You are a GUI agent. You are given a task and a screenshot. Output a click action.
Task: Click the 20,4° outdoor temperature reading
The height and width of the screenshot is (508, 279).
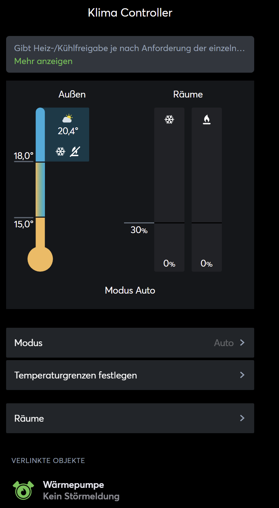(68, 131)
